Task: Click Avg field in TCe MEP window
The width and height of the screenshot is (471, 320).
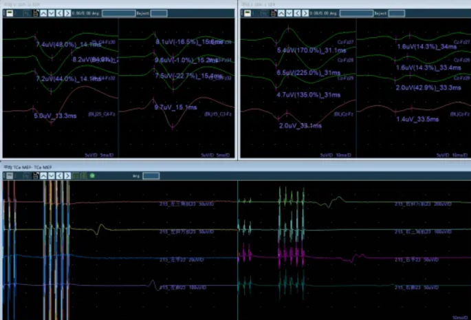Action: 151,175
